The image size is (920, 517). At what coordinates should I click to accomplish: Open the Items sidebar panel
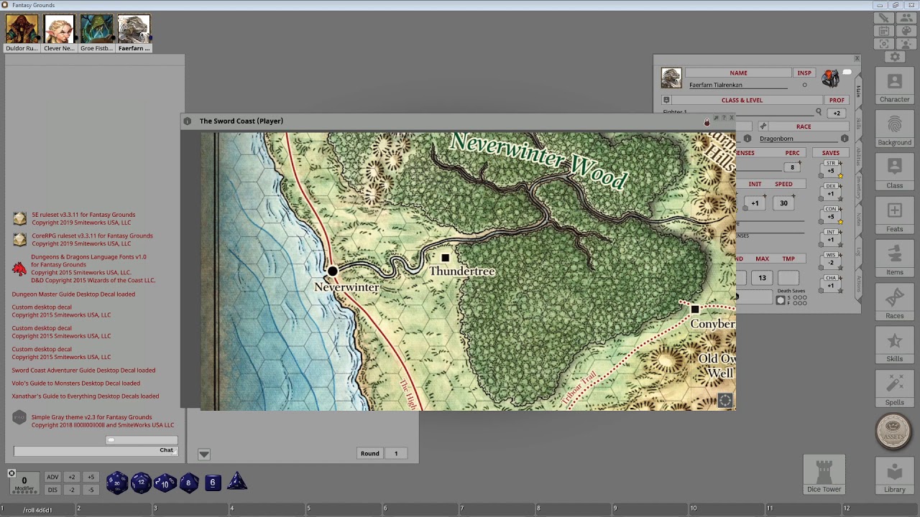895,259
